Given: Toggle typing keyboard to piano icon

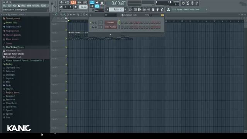Looking at the screenshot, I should click(x=92, y=2).
